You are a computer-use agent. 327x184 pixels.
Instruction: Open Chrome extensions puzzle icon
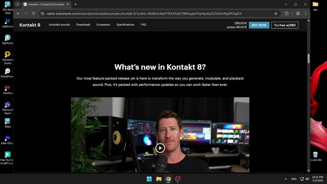point(287,14)
